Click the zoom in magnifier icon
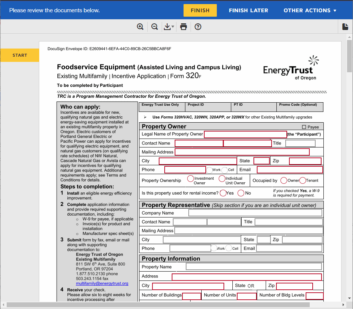The image size is (353, 309). click(x=140, y=27)
